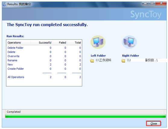
Task: Select the Delete Folder row label
Action: coord(15,48)
